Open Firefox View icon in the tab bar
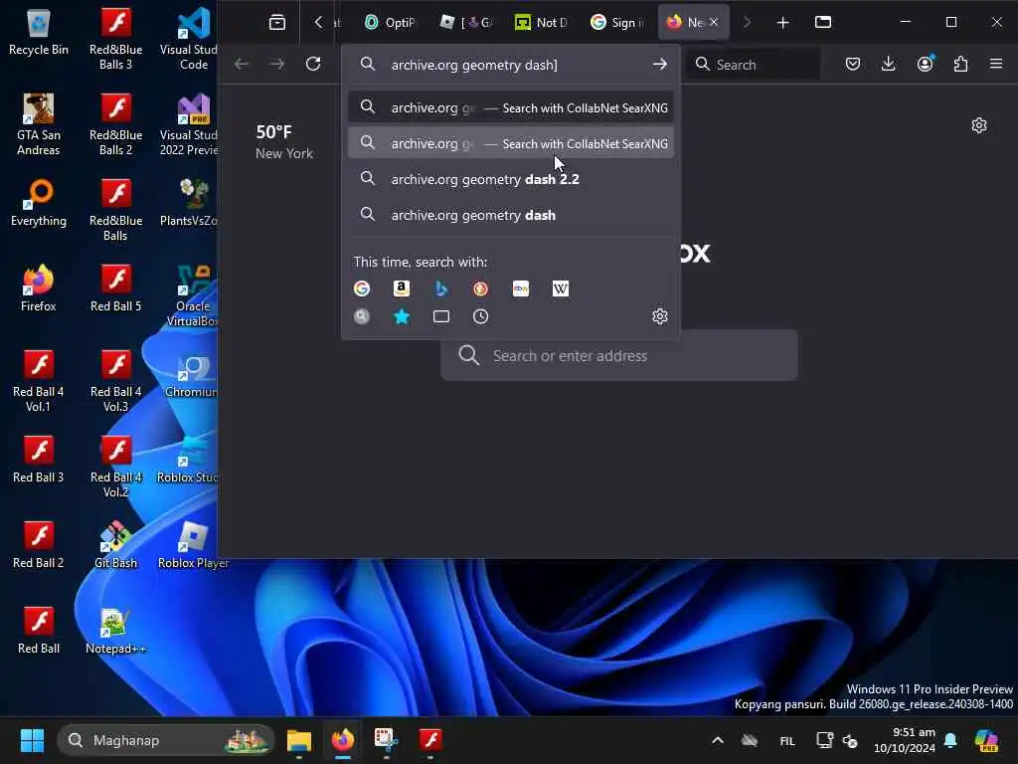This screenshot has width=1018, height=764. [277, 22]
